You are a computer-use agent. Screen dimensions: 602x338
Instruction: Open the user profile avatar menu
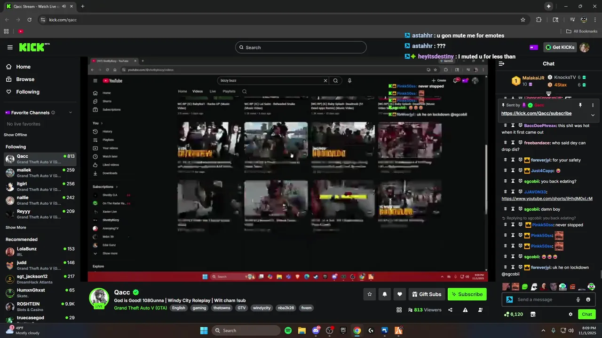pyautogui.click(x=584, y=47)
